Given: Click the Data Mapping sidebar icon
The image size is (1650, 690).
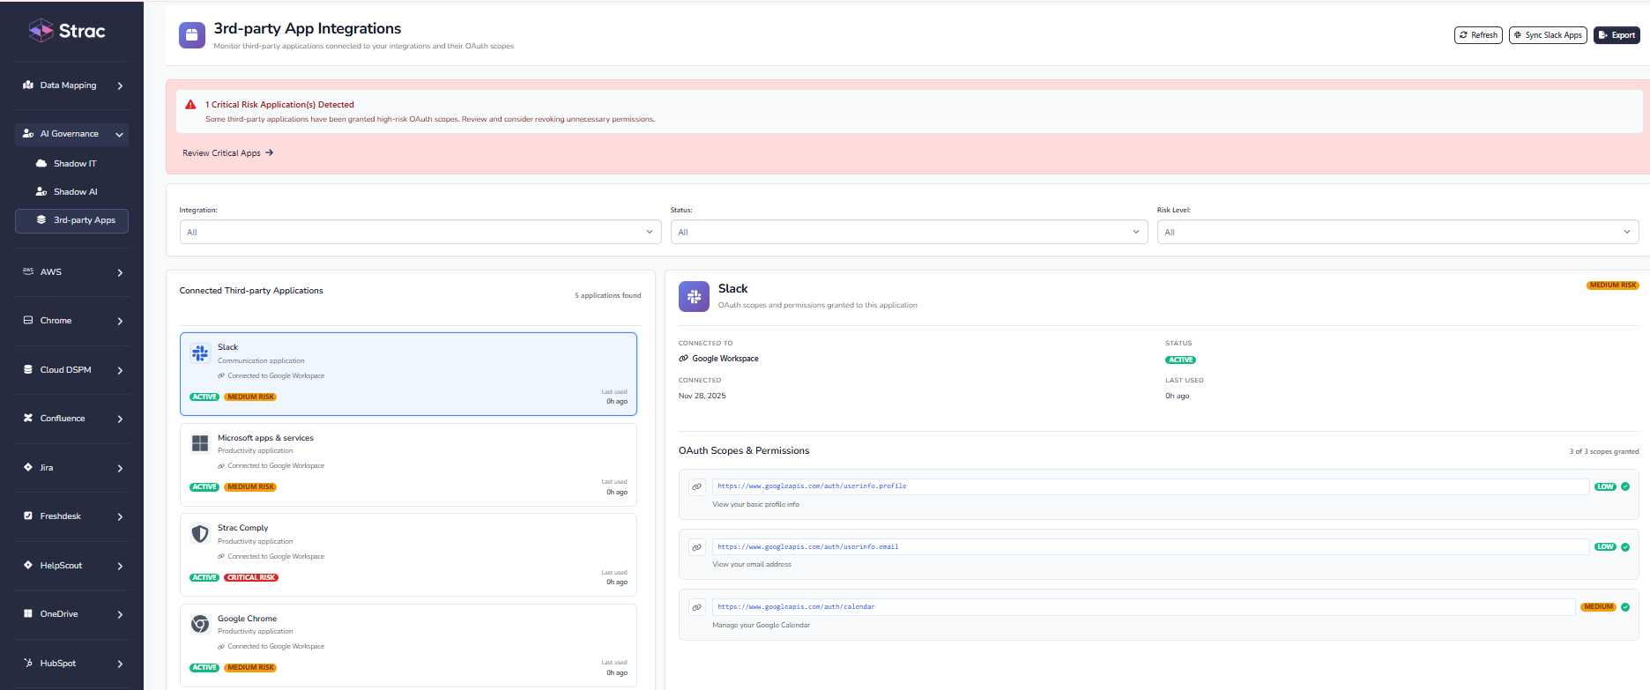Looking at the screenshot, I should (x=28, y=85).
